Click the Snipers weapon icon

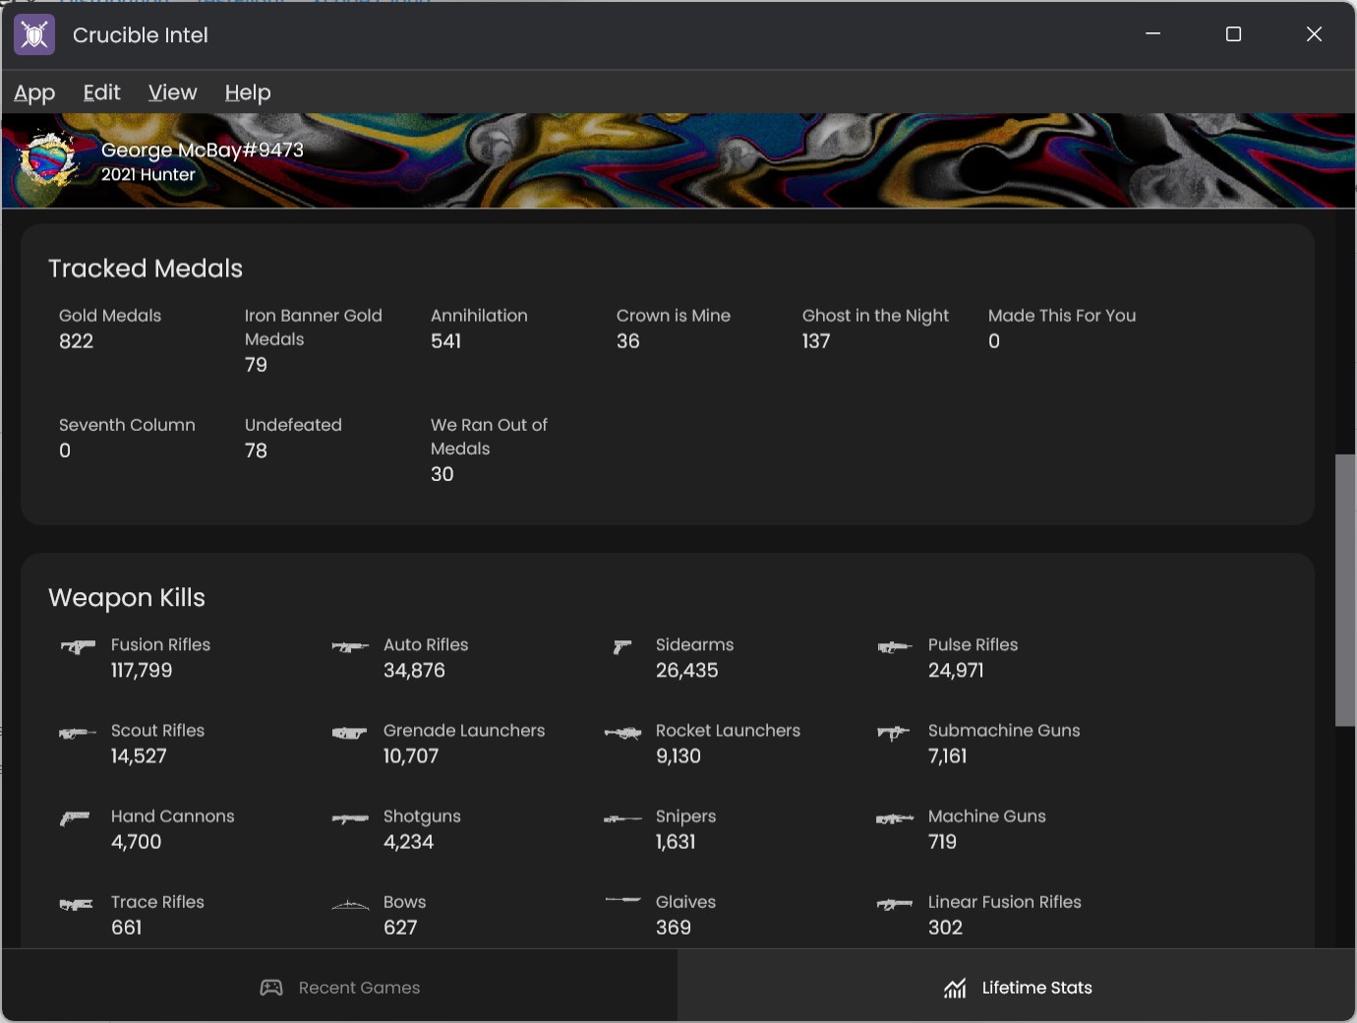[622, 818]
